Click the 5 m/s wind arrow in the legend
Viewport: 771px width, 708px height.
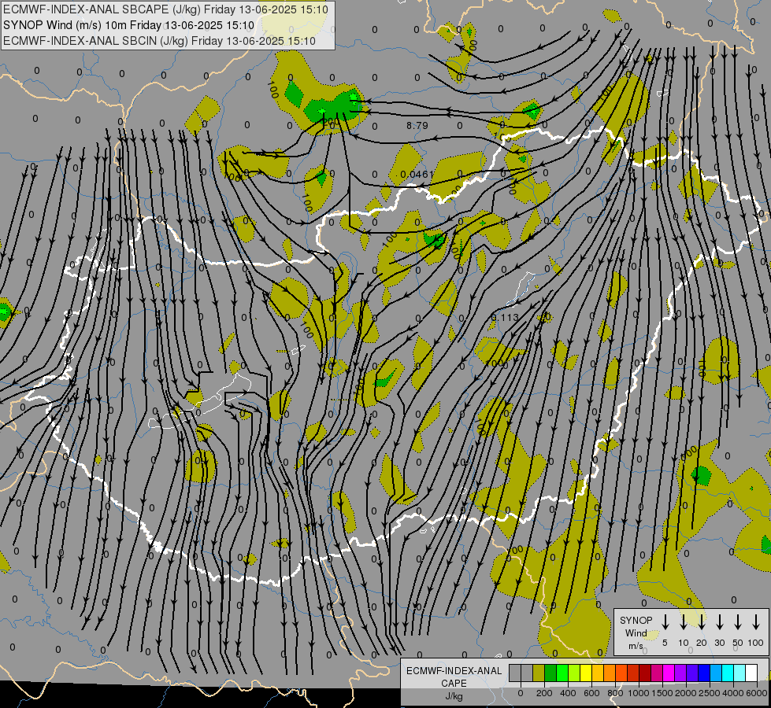(x=665, y=622)
